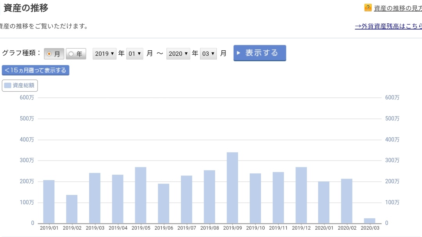Open the end month dropdown showing 03

tap(208, 54)
